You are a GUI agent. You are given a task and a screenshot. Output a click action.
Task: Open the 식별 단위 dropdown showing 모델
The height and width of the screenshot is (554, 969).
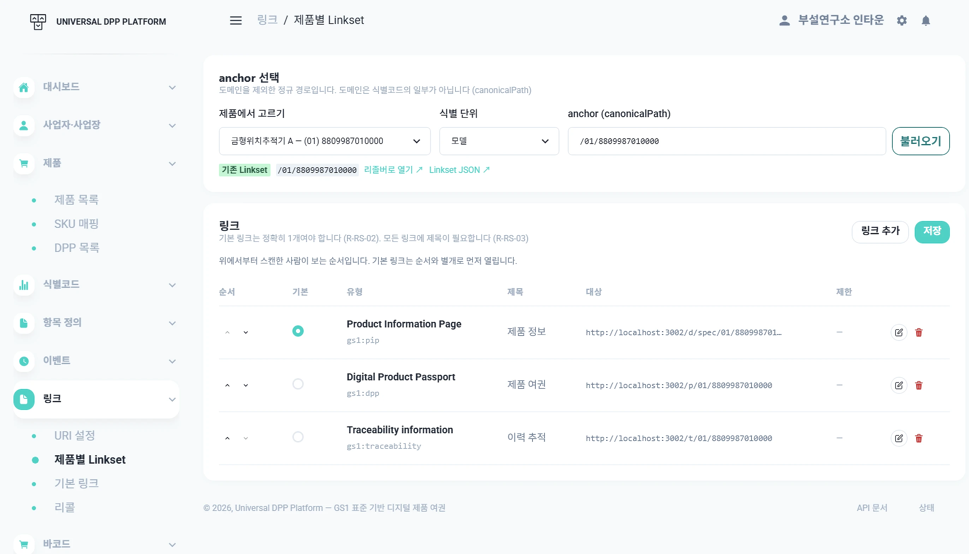(499, 141)
